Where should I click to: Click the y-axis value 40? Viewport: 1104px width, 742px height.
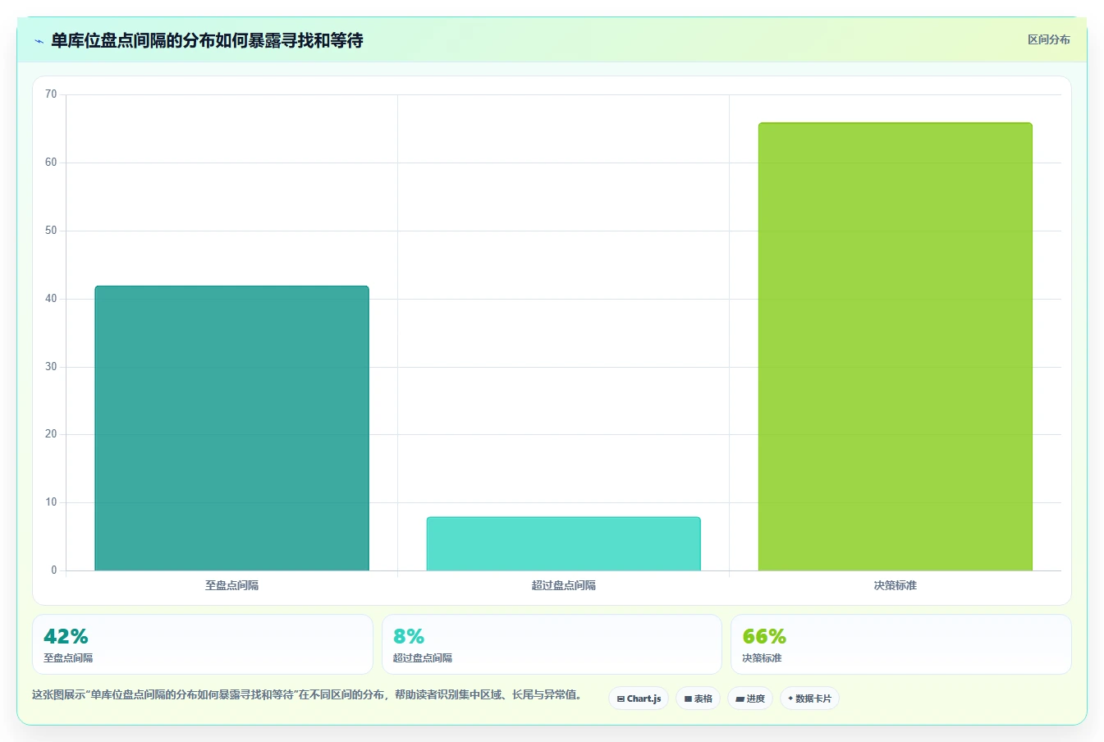point(51,299)
